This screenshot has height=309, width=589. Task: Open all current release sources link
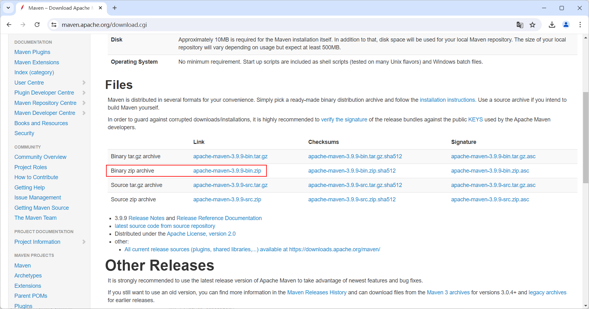[x=252, y=249]
